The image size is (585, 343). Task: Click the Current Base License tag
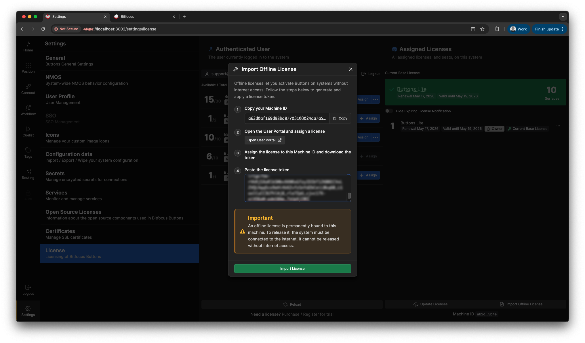[527, 129]
